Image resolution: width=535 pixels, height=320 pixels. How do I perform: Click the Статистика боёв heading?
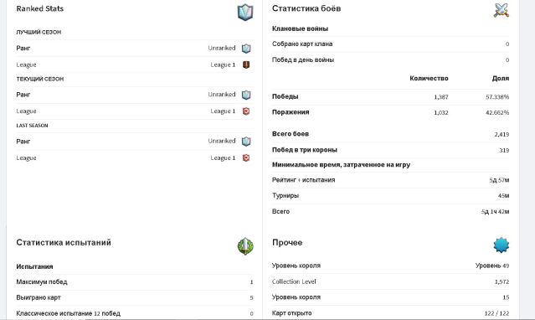306,8
